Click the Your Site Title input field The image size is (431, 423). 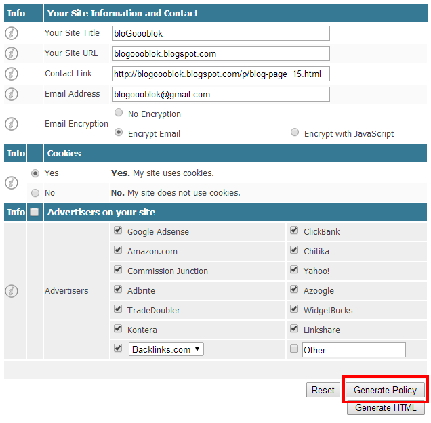tap(221, 33)
